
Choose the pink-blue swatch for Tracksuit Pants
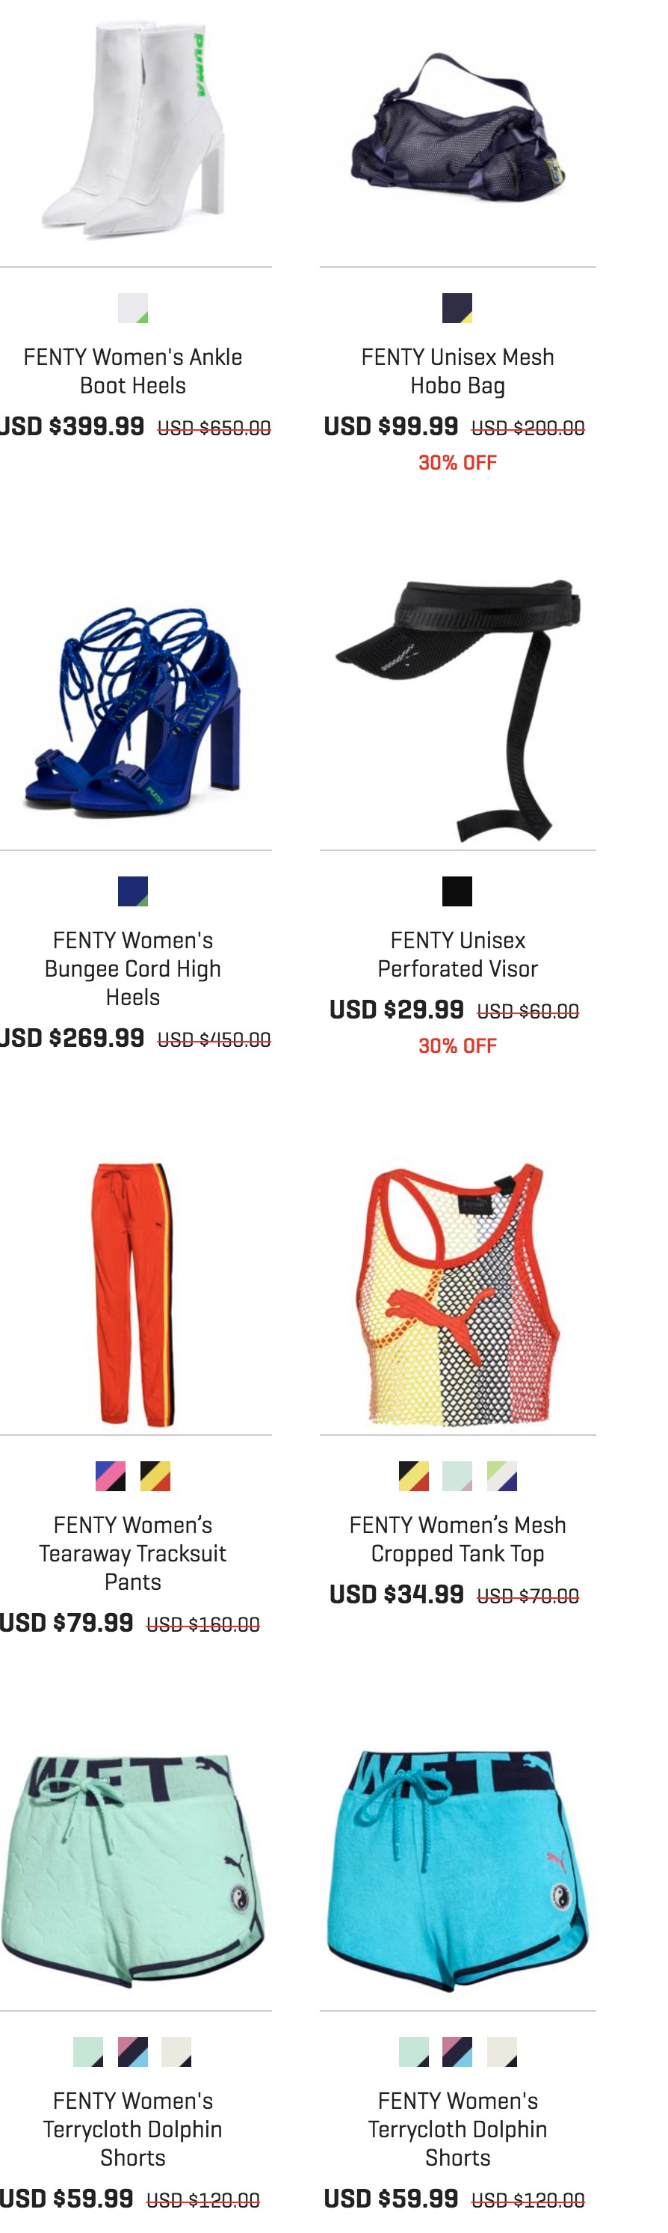[110, 1475]
